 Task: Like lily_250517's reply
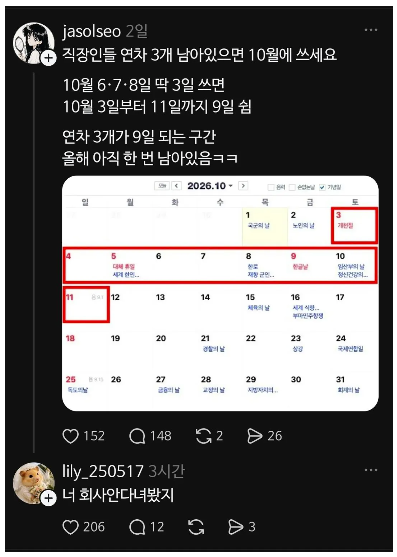[x=70, y=527]
